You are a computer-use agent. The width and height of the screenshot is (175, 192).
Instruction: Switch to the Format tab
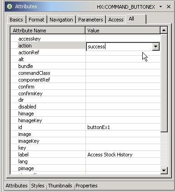pos(36,20)
